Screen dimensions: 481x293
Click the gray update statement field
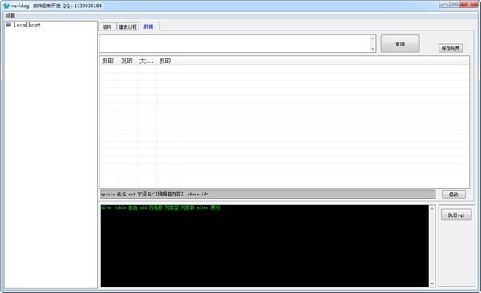(268, 194)
